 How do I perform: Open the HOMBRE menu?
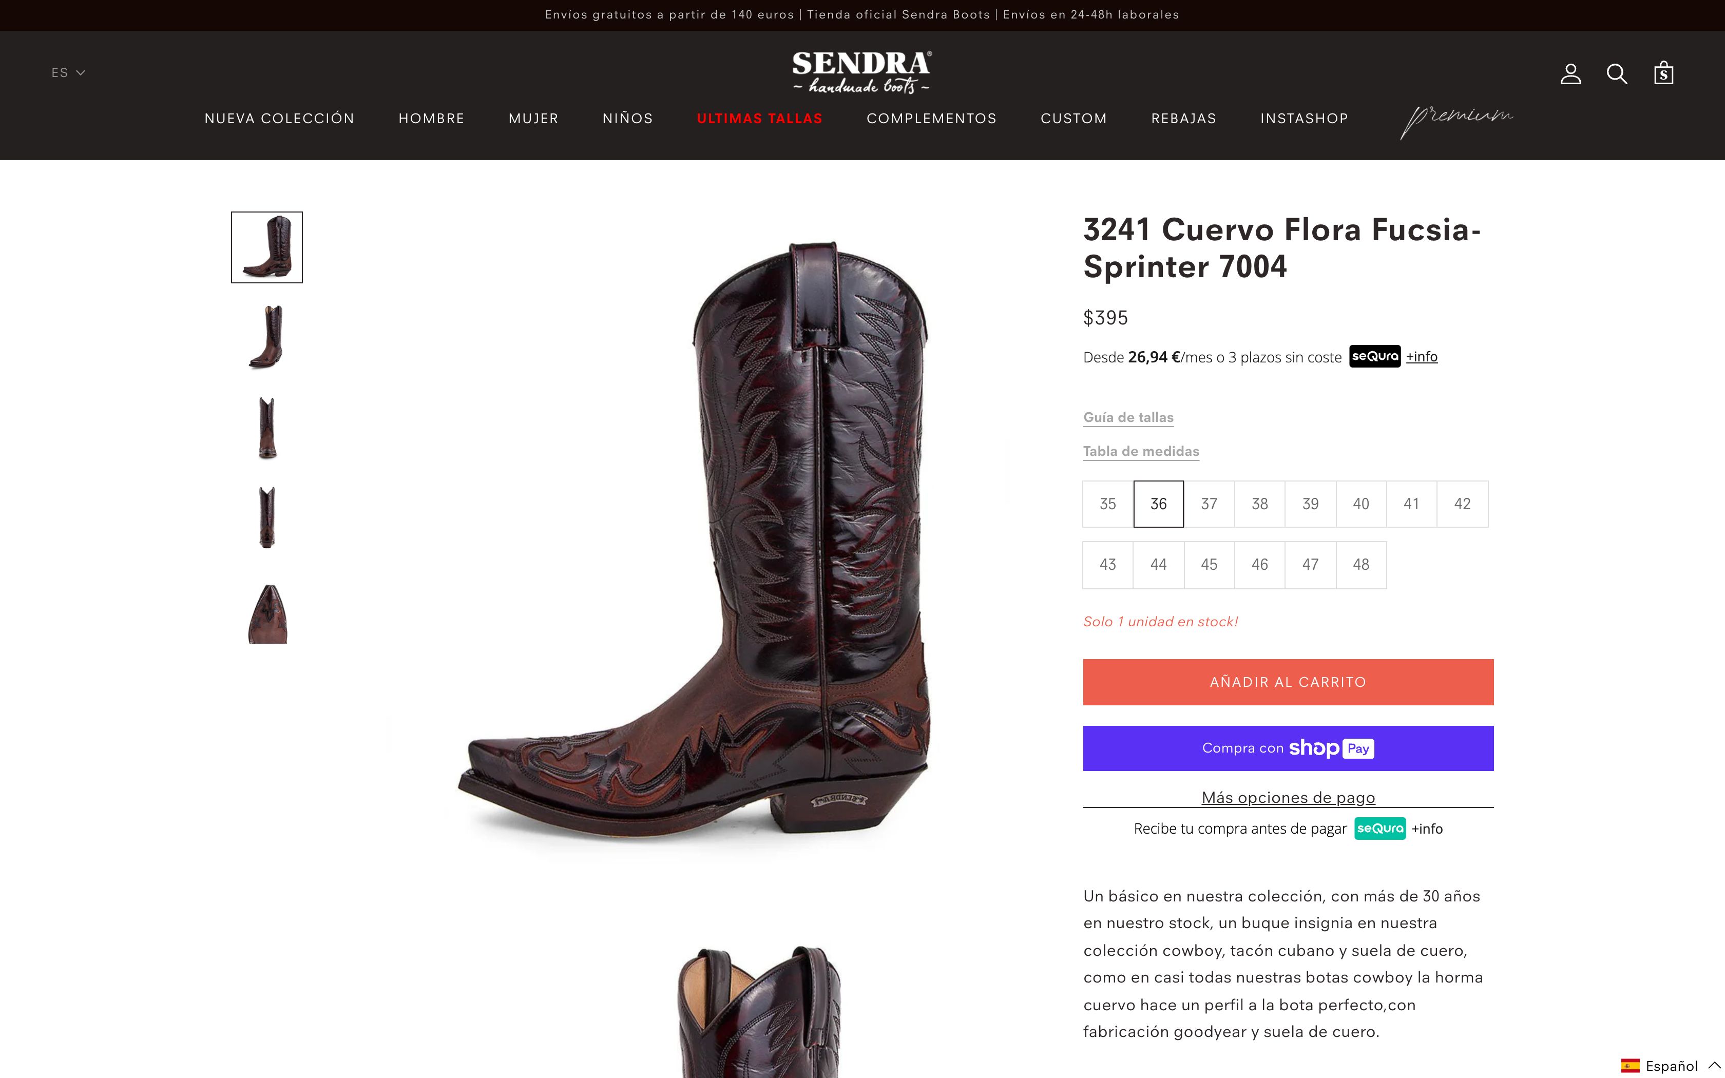[x=431, y=119]
